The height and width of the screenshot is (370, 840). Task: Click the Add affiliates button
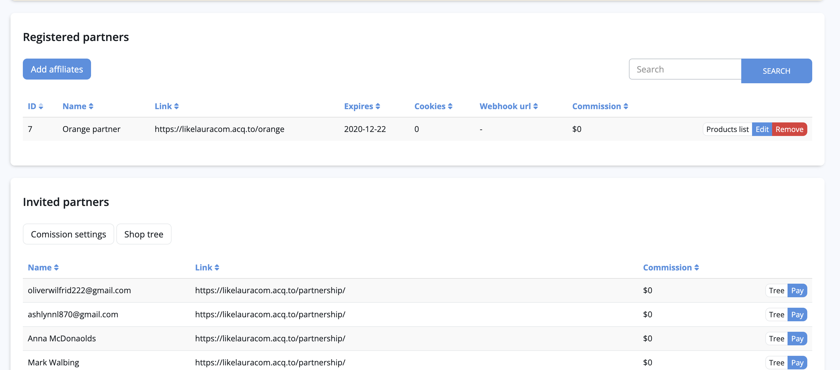57,69
